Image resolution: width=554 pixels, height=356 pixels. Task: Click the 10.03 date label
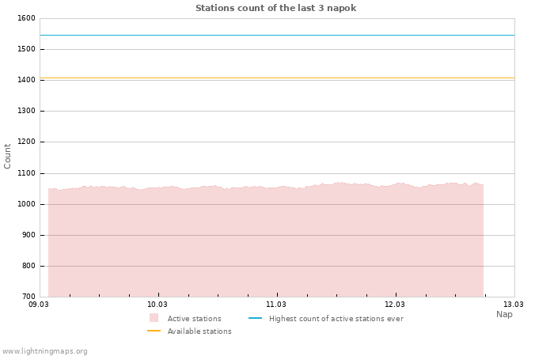tap(157, 305)
